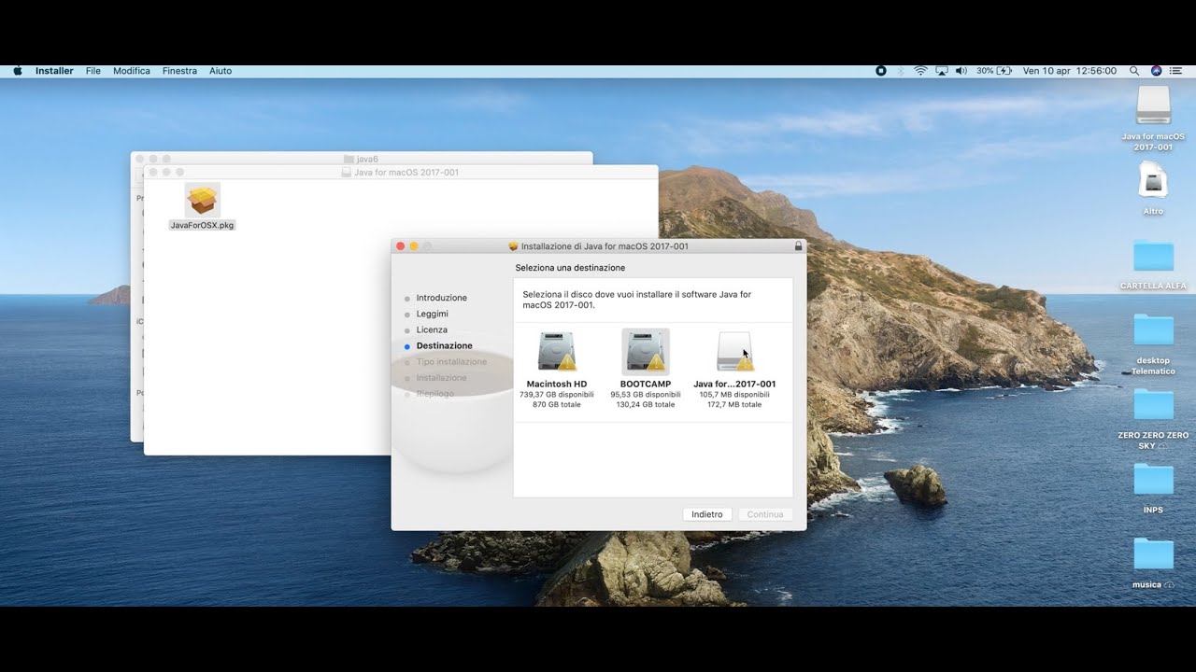Open Notification Center list icon
Viewport: 1196px width, 672px height.
(x=1175, y=71)
